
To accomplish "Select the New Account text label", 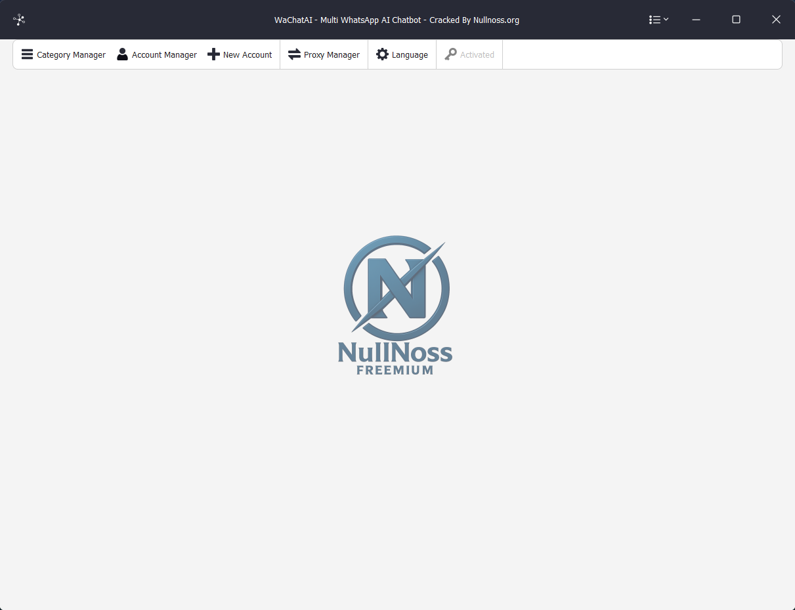I will [247, 55].
